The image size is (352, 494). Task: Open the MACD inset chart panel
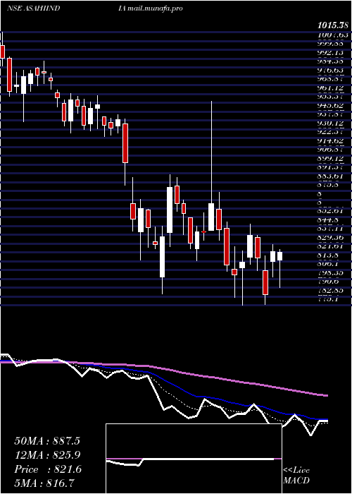point(194,459)
